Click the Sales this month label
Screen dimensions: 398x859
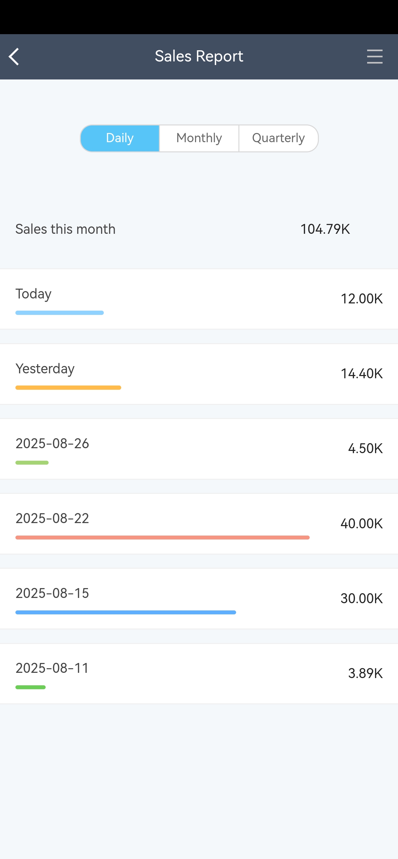point(65,229)
